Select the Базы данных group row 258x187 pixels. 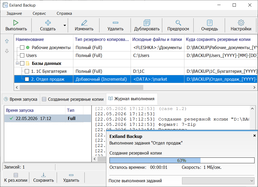pyautogui.click(x=136, y=63)
